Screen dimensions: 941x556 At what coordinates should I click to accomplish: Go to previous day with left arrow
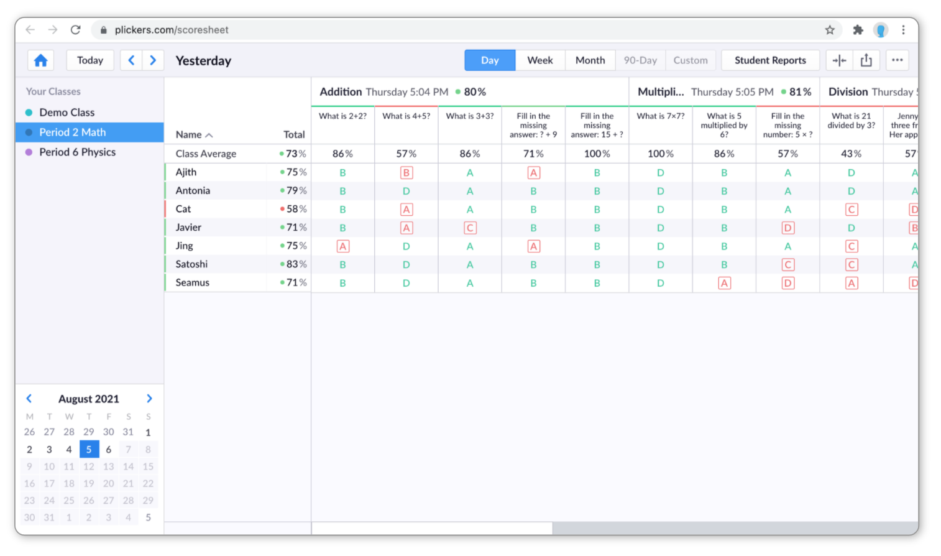131,60
